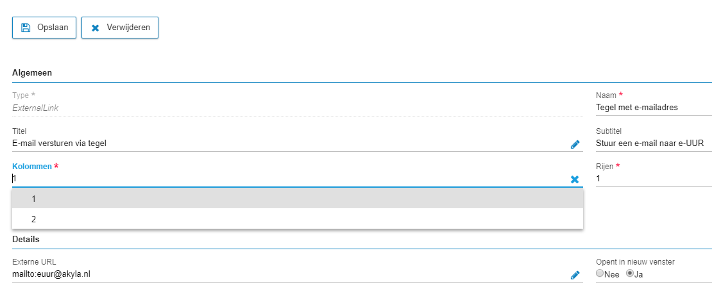Viewport: 712px width, 296px height.
Task: Click the Opslaan button
Action: [x=44, y=28]
